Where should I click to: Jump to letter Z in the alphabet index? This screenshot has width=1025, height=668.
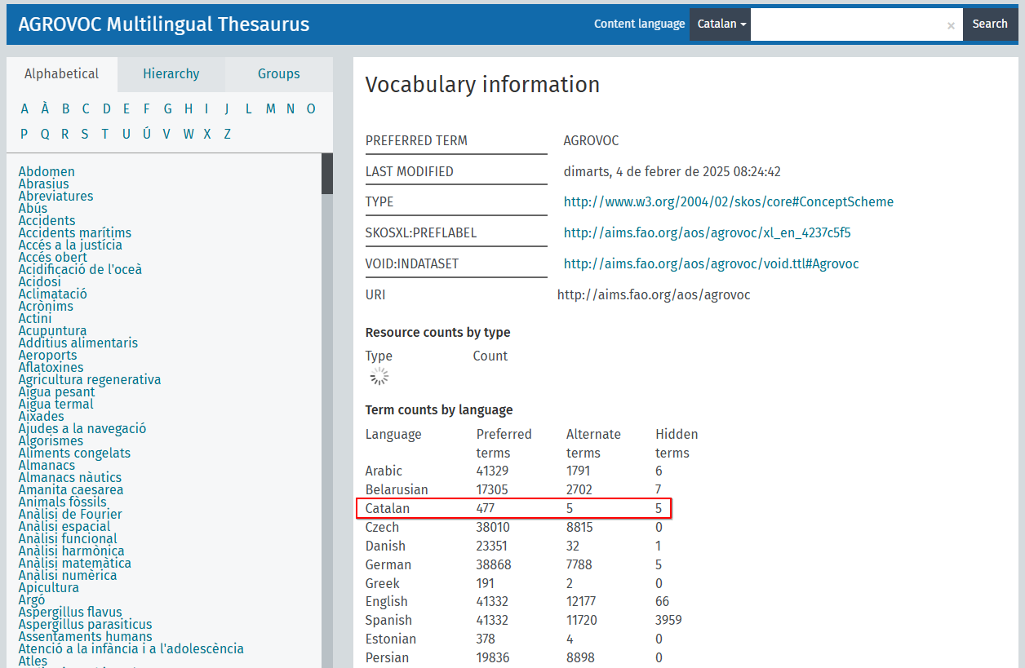point(228,135)
